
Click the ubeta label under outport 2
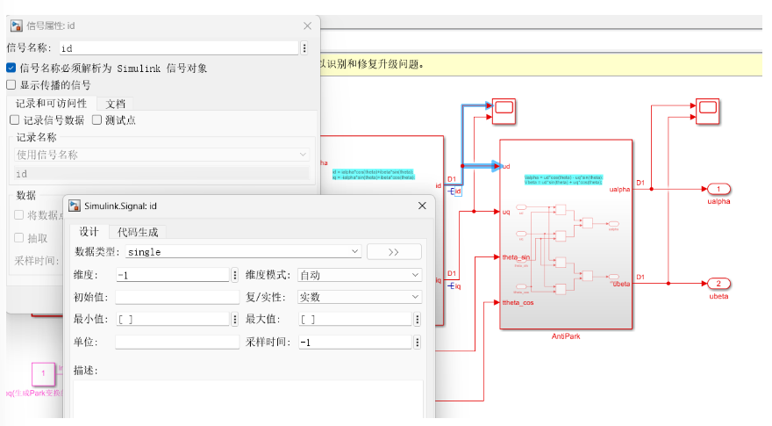[x=718, y=296]
